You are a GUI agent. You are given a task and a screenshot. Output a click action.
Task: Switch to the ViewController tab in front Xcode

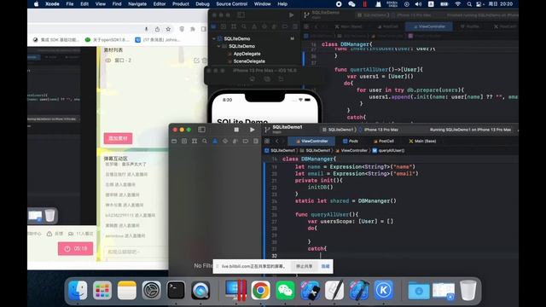[x=311, y=141]
